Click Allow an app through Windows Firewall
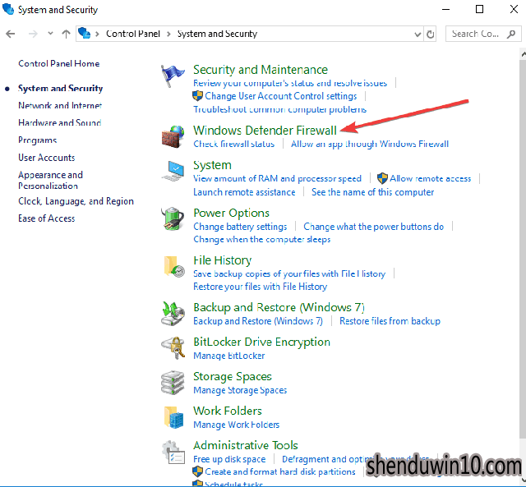The width and height of the screenshot is (526, 487). [x=370, y=144]
